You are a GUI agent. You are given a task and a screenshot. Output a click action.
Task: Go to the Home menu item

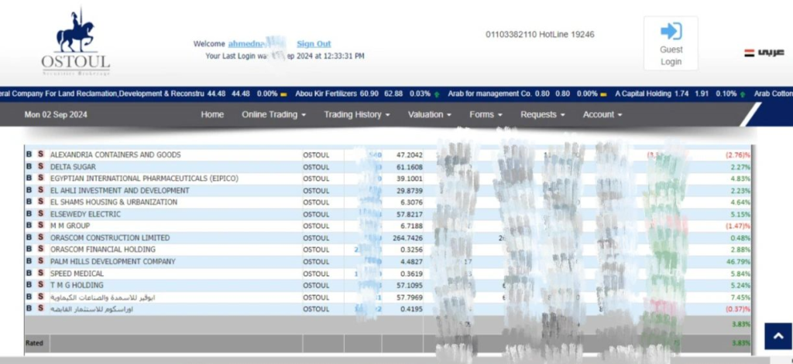click(212, 114)
